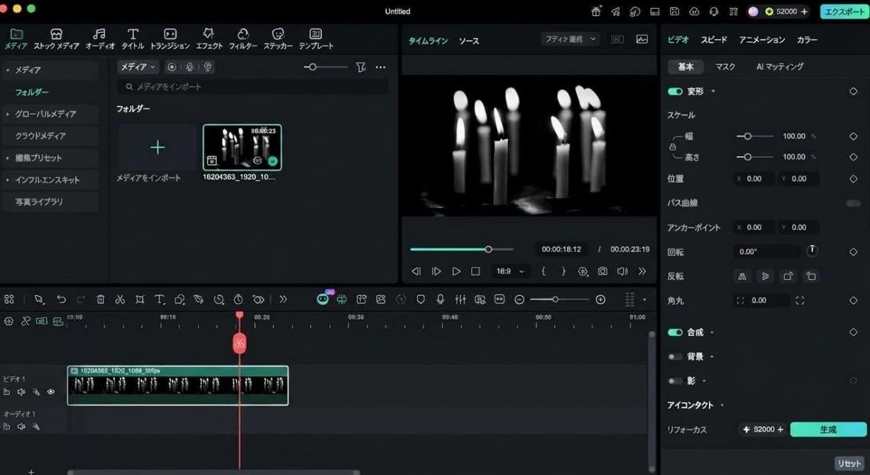Click the audio mixer icon in timeline toolbar
This screenshot has width=870, height=475.
[460, 300]
